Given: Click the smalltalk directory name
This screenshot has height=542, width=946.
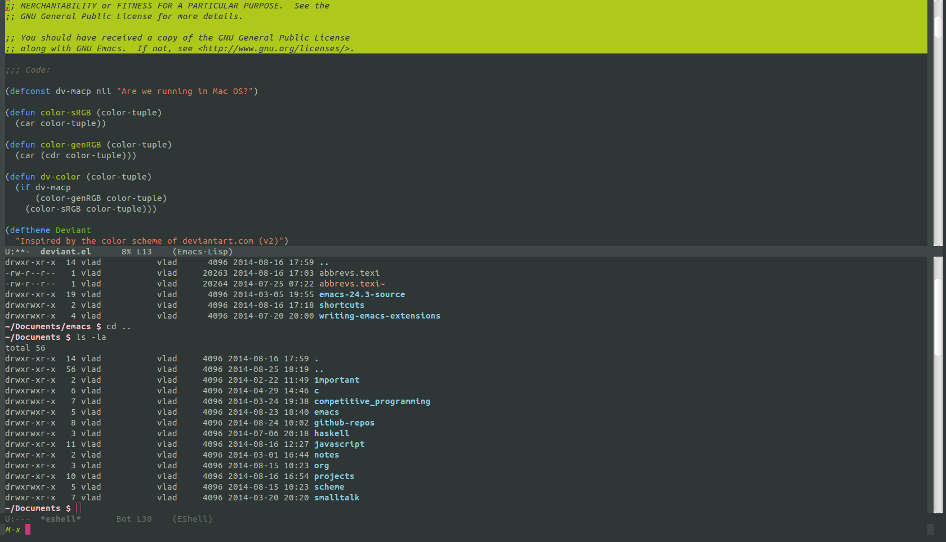Looking at the screenshot, I should [x=337, y=498].
